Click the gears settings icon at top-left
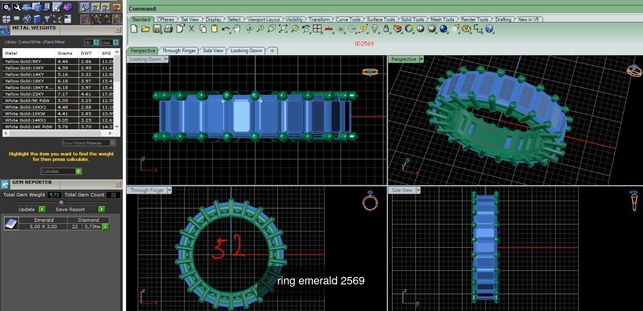Viewport: 643px width, 311px height. 7,7
